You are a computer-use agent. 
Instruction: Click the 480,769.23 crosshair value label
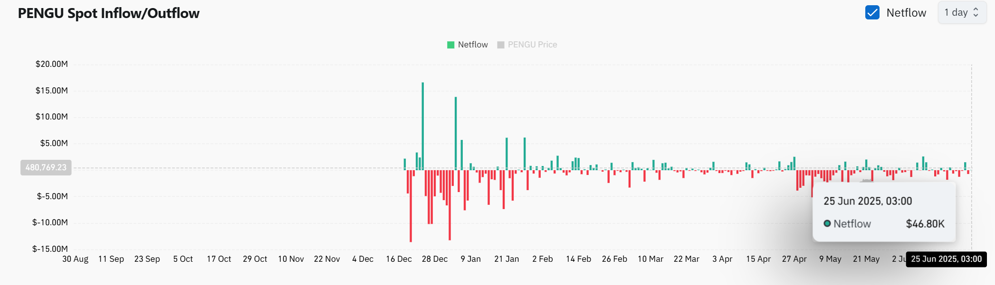click(x=46, y=167)
